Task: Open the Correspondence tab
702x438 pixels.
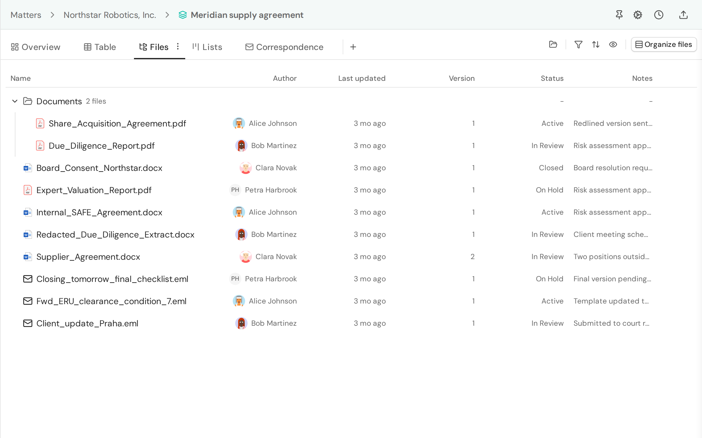Action: 284,47
